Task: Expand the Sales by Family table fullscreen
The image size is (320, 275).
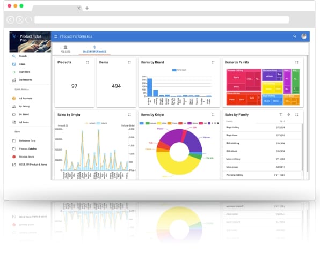Action: [x=297, y=115]
